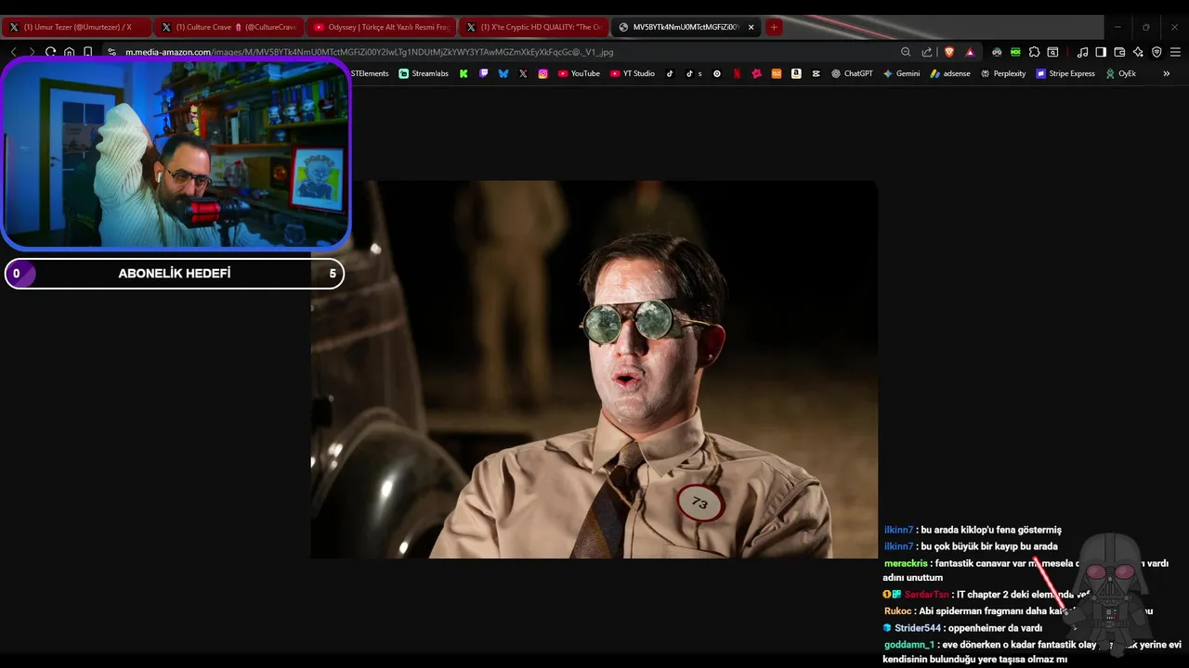Close the active media-amazon image tab
Viewport: 1189px width, 668px height.
point(751,27)
